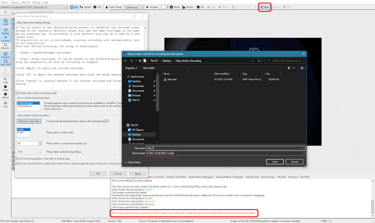Image resolution: width=375 pixels, height=223 pixels.
Task: Uncheck Synchronize acquisition stop with recording stop
Action: pyautogui.click(x=17, y=159)
